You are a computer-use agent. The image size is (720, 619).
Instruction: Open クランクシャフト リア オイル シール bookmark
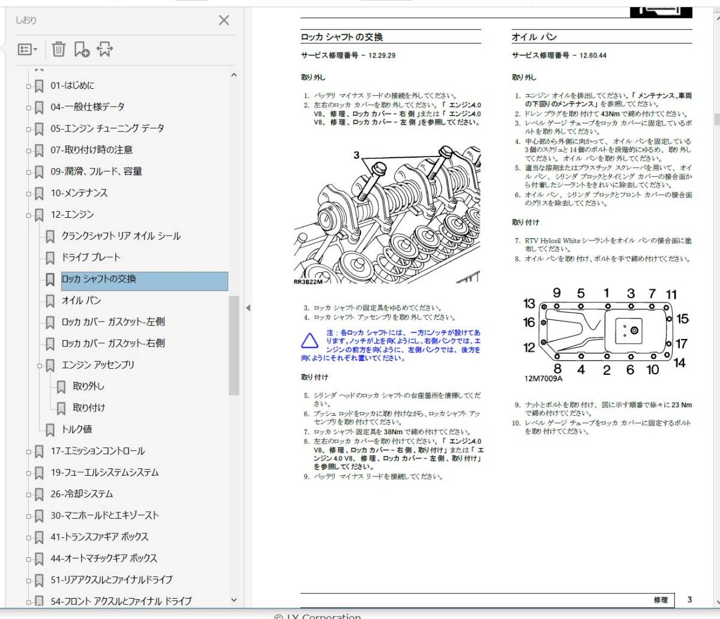pos(121,236)
